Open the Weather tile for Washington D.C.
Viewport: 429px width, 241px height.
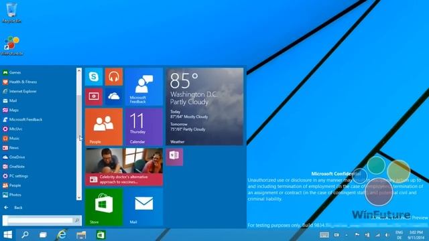coord(204,106)
